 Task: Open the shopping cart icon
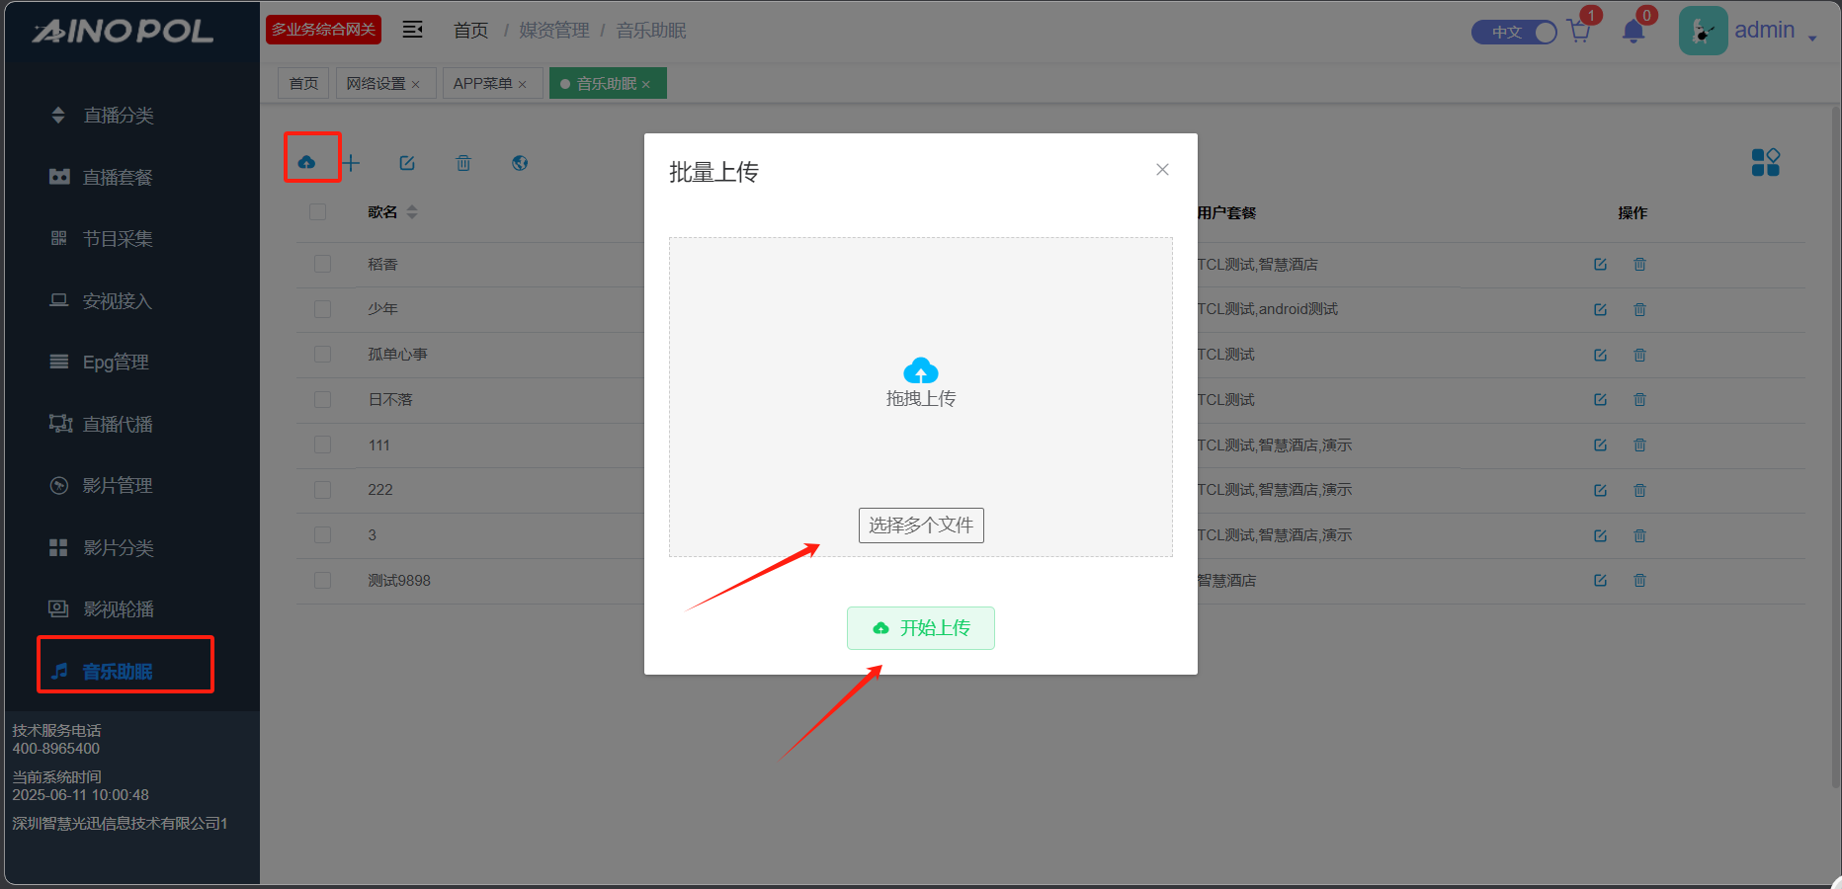[1579, 32]
